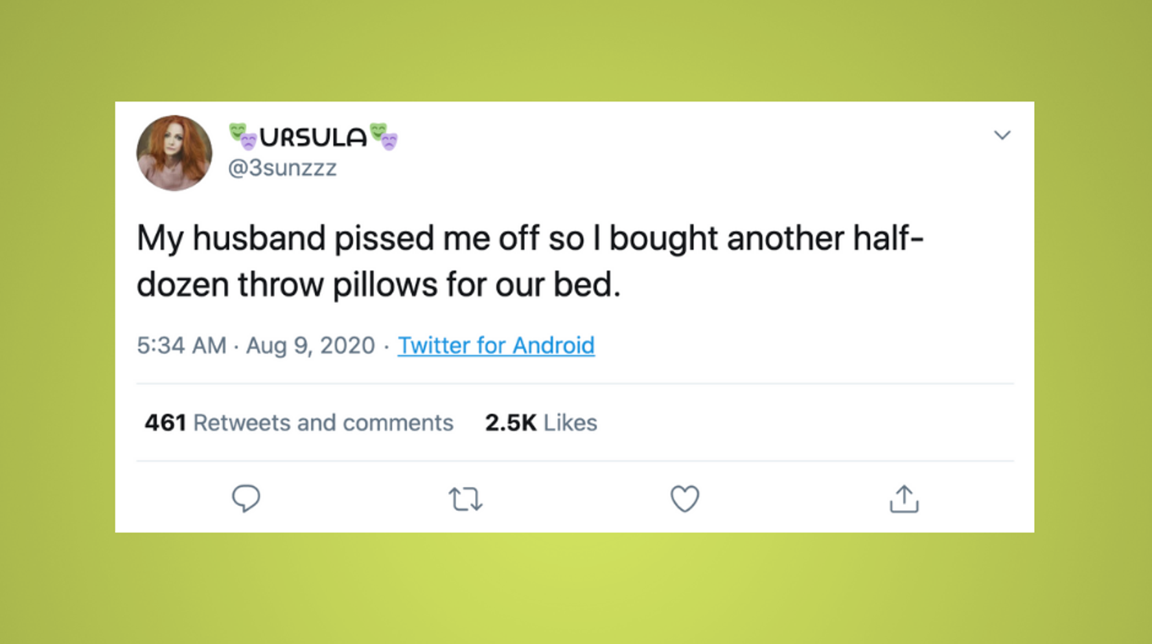1152x644 pixels.
Task: Select the tweet text about throw pillows
Action: [530, 261]
